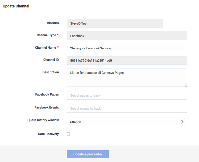Click the Description label

click(x=50, y=72)
